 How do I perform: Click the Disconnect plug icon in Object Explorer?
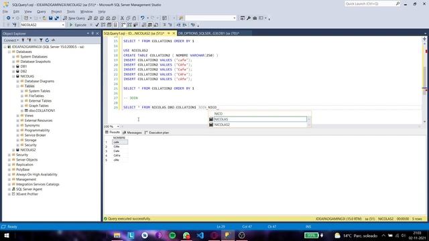(x=29, y=40)
